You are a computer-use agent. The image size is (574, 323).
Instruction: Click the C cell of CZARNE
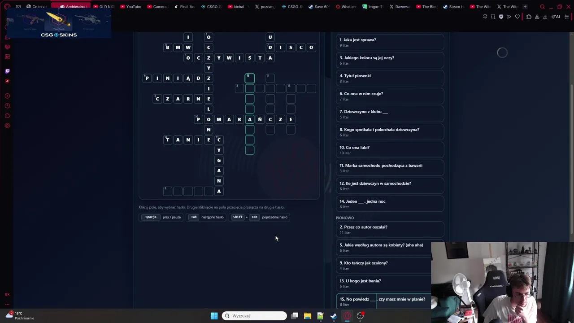157,99
